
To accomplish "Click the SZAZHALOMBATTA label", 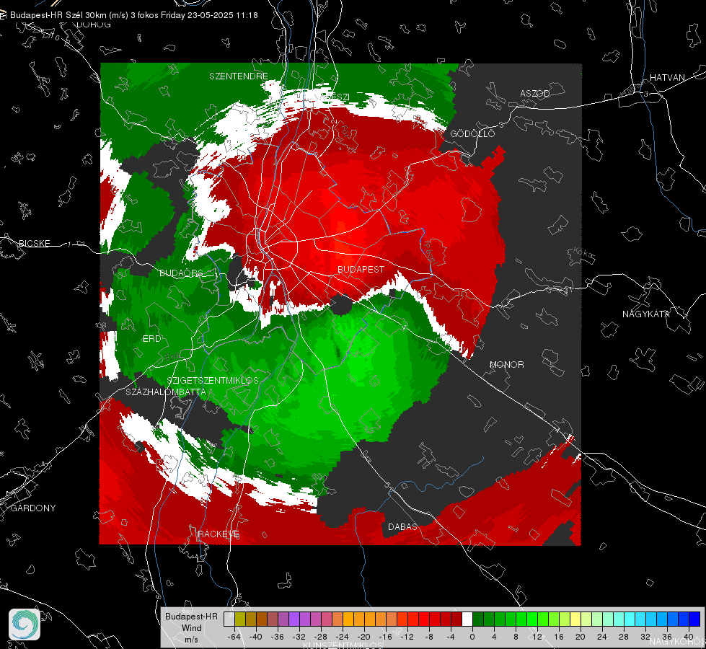I will 166,392.
